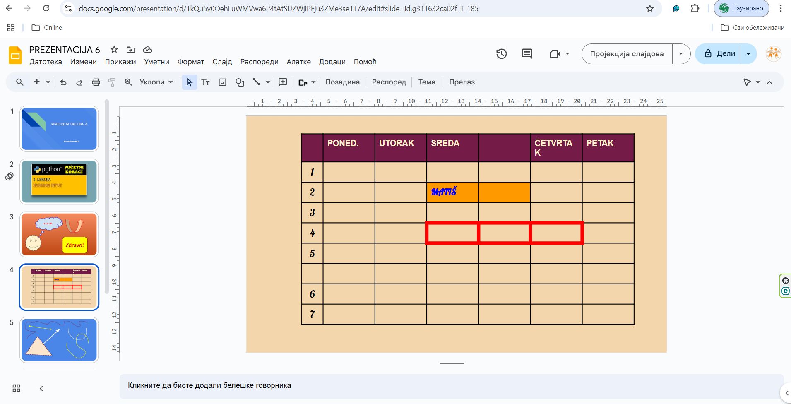Click the Позадина background button
Viewport: 791px width, 404px height.
(342, 82)
